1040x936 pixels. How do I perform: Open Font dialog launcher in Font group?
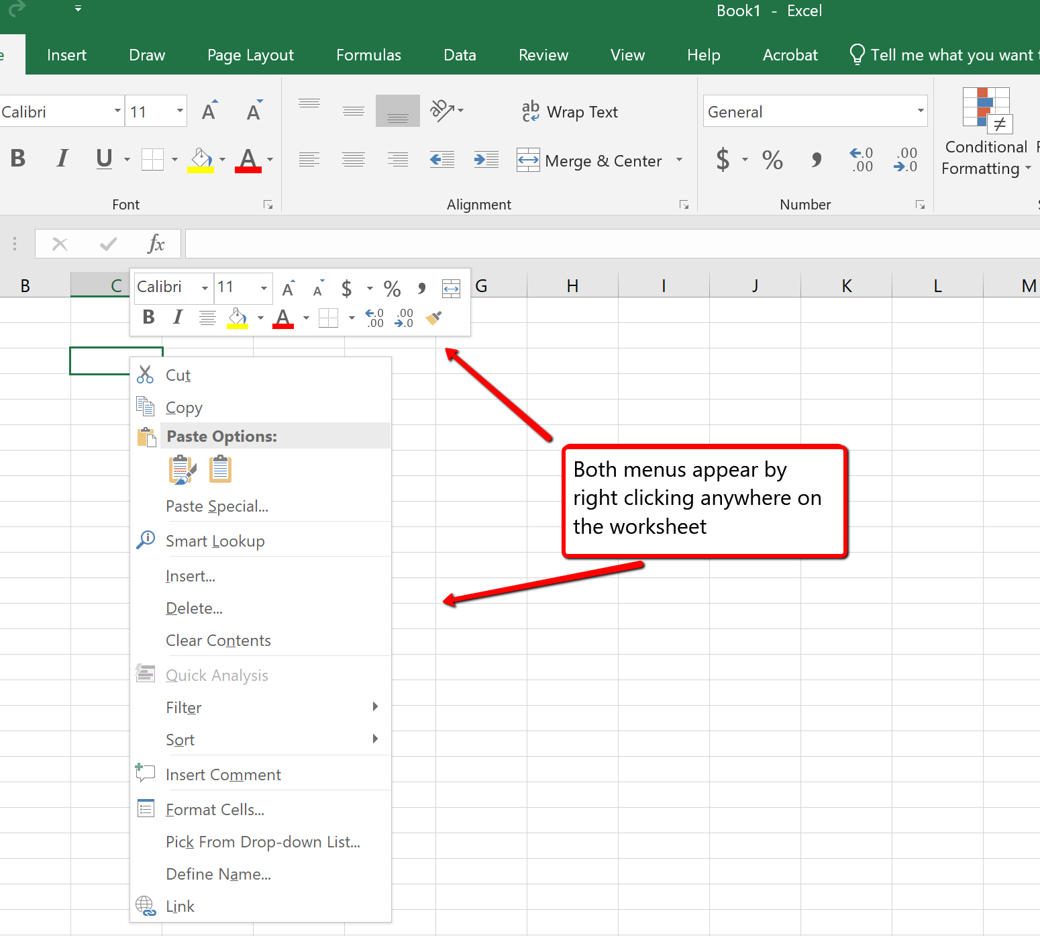pos(268,205)
